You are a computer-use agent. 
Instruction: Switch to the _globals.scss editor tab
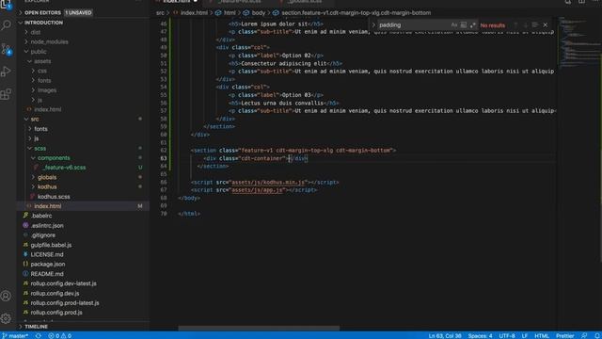coord(305,2)
